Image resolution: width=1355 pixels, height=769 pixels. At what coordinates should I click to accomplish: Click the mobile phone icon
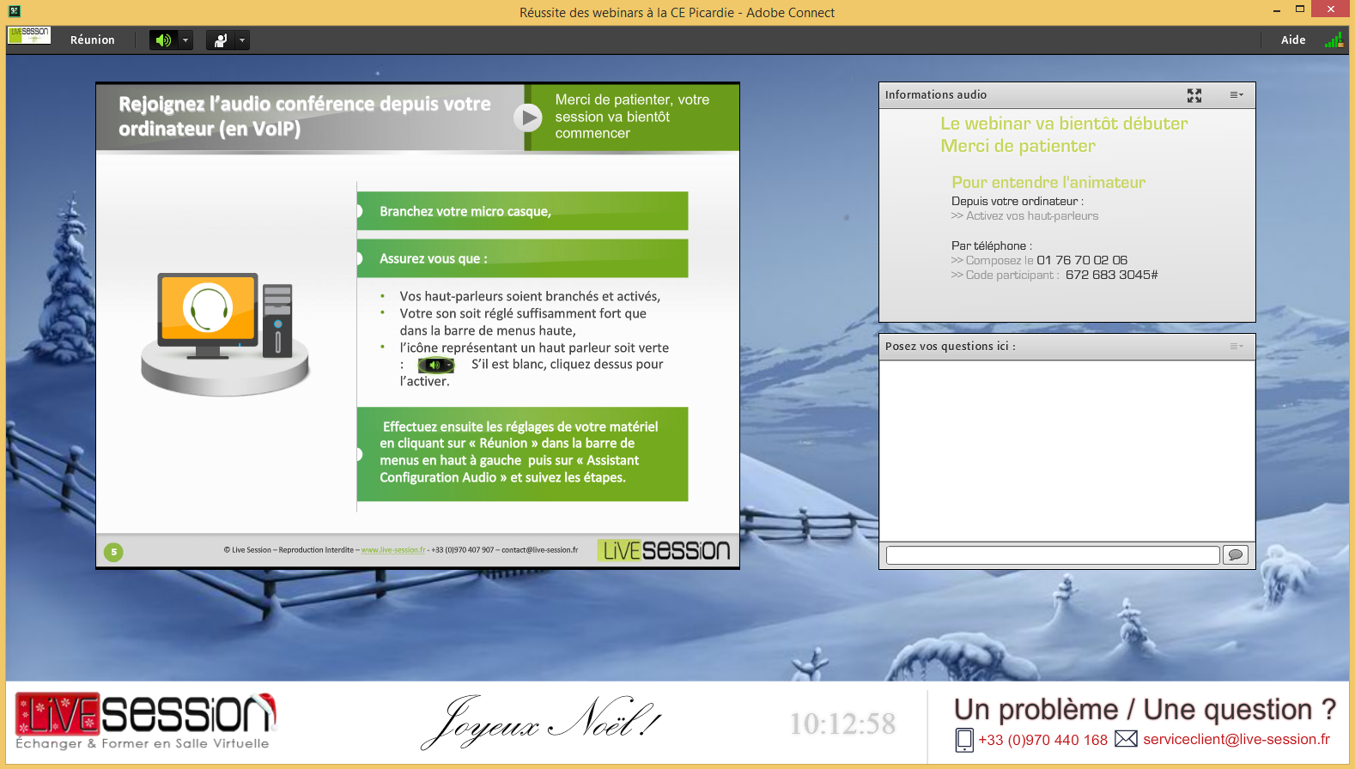964,740
